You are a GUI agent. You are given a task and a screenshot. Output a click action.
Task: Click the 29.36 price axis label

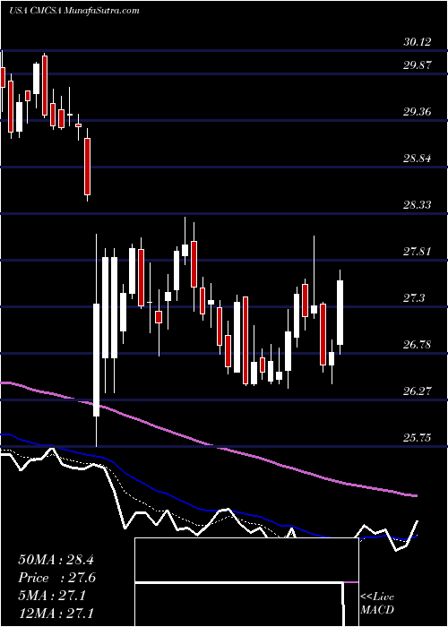tap(418, 112)
